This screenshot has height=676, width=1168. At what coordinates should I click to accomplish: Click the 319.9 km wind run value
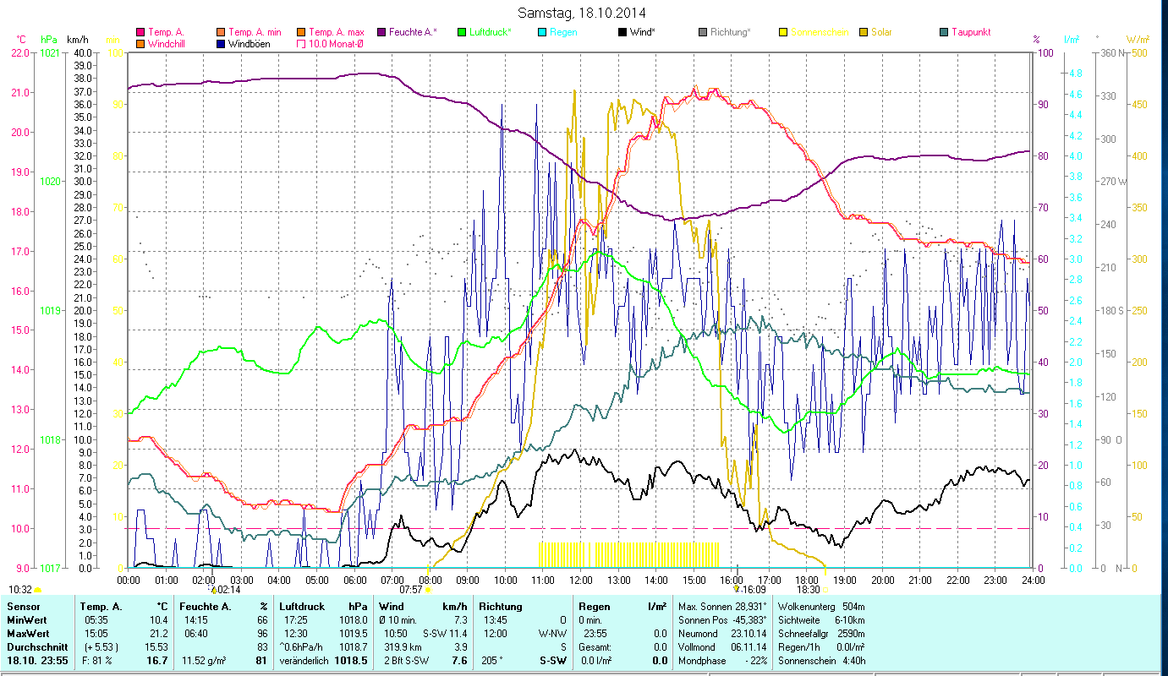point(403,647)
